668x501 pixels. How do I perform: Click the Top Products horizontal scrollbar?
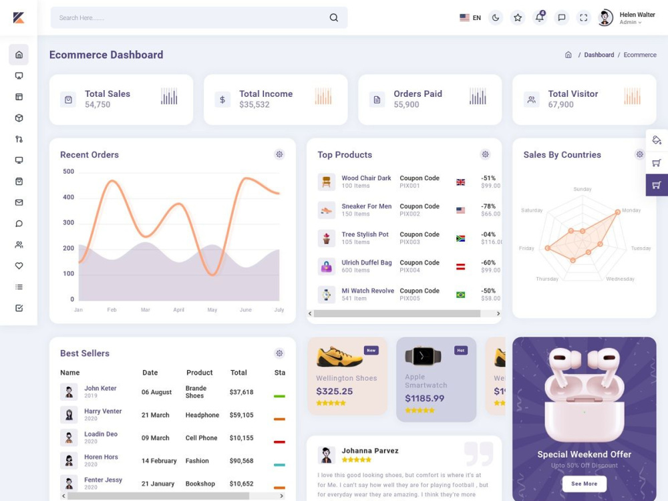tap(397, 313)
